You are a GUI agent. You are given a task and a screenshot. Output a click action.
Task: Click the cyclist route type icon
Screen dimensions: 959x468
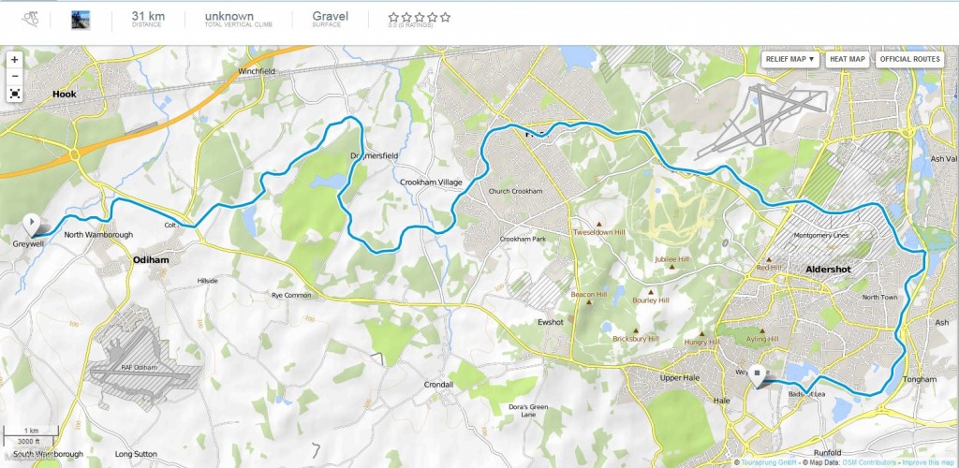pyautogui.click(x=30, y=19)
